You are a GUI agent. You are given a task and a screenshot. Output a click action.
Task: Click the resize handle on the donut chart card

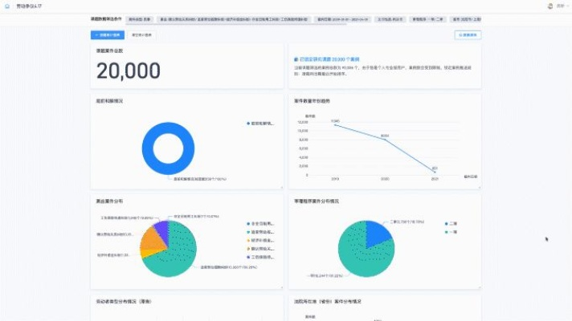281,188
